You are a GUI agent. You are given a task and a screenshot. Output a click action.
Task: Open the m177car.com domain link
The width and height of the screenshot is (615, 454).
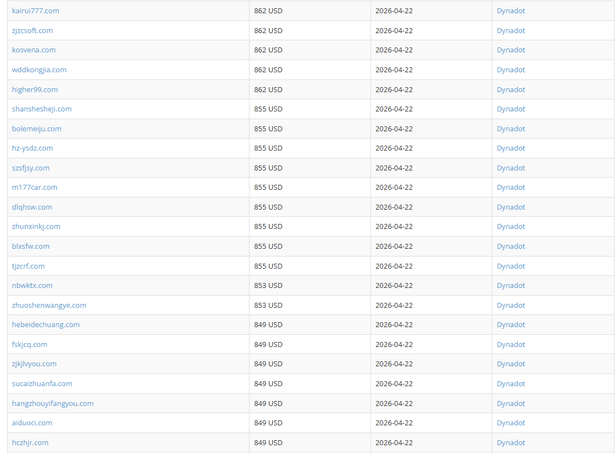35,188
